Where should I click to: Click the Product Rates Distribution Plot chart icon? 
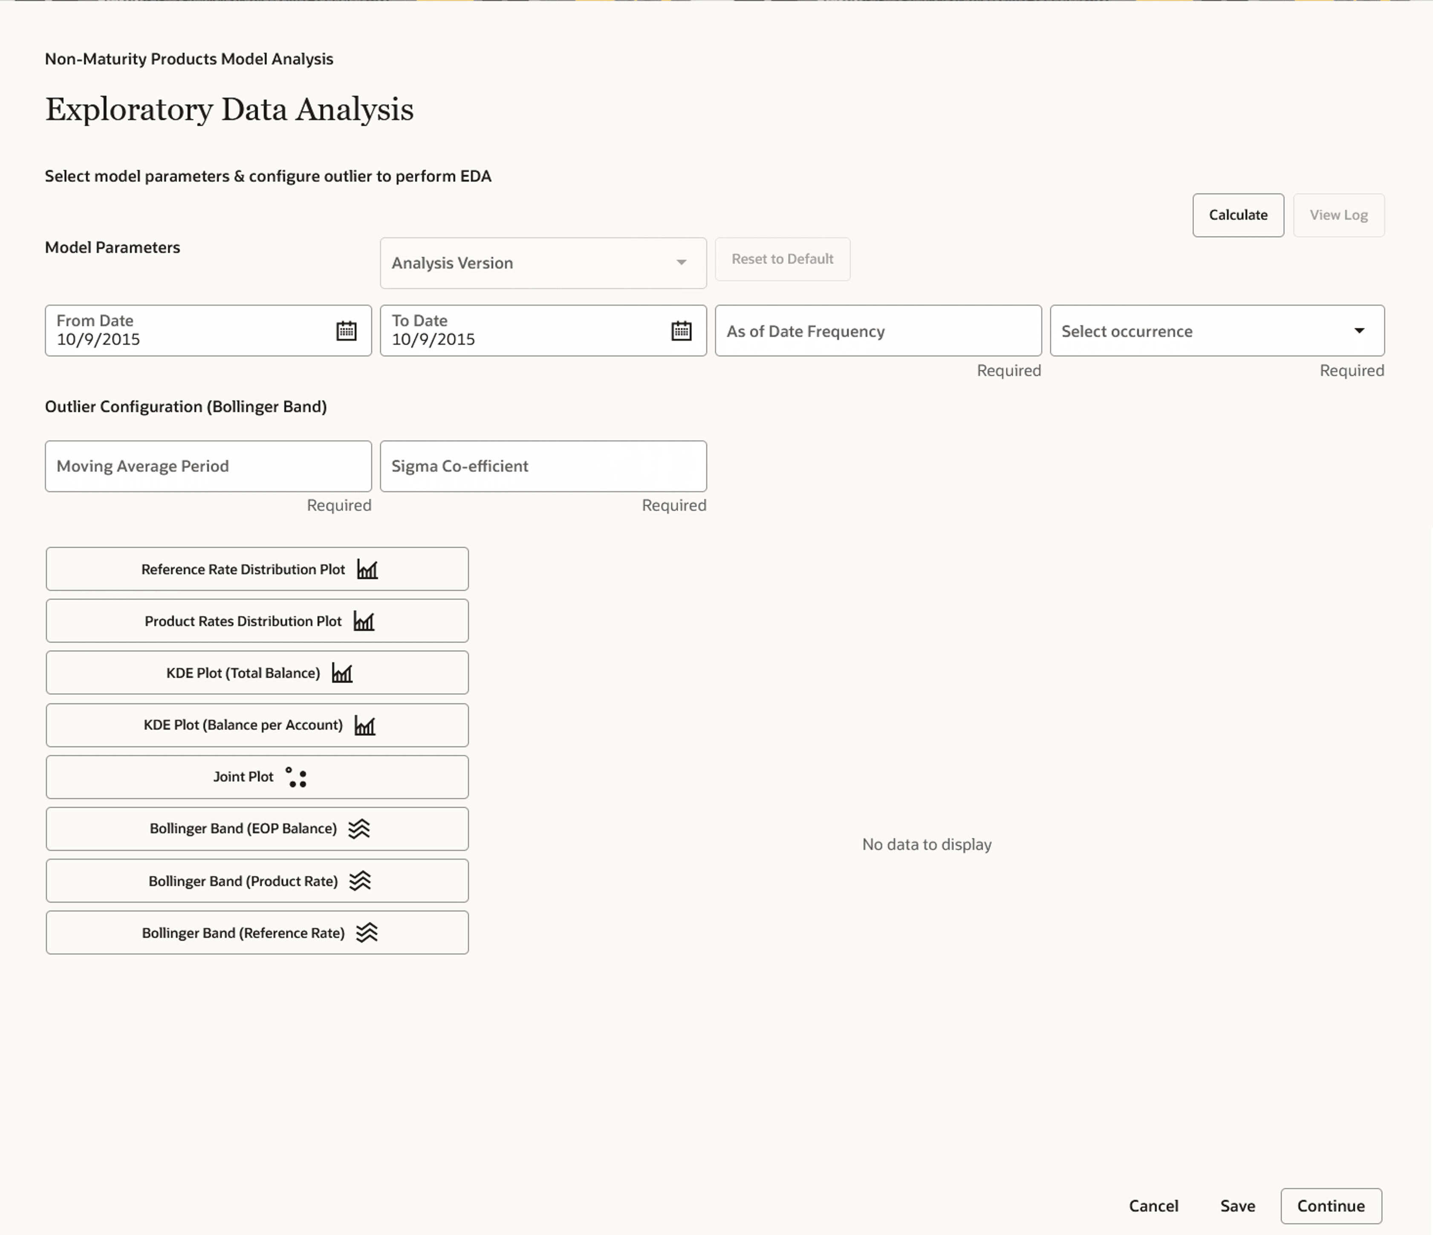[x=364, y=621]
